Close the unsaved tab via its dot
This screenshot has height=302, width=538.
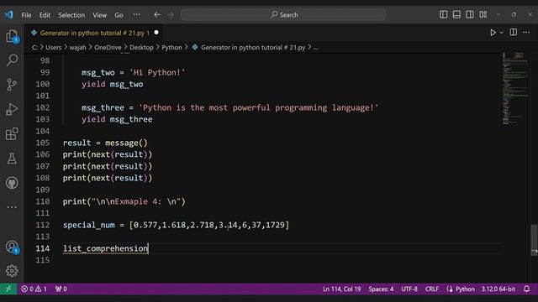(156, 33)
